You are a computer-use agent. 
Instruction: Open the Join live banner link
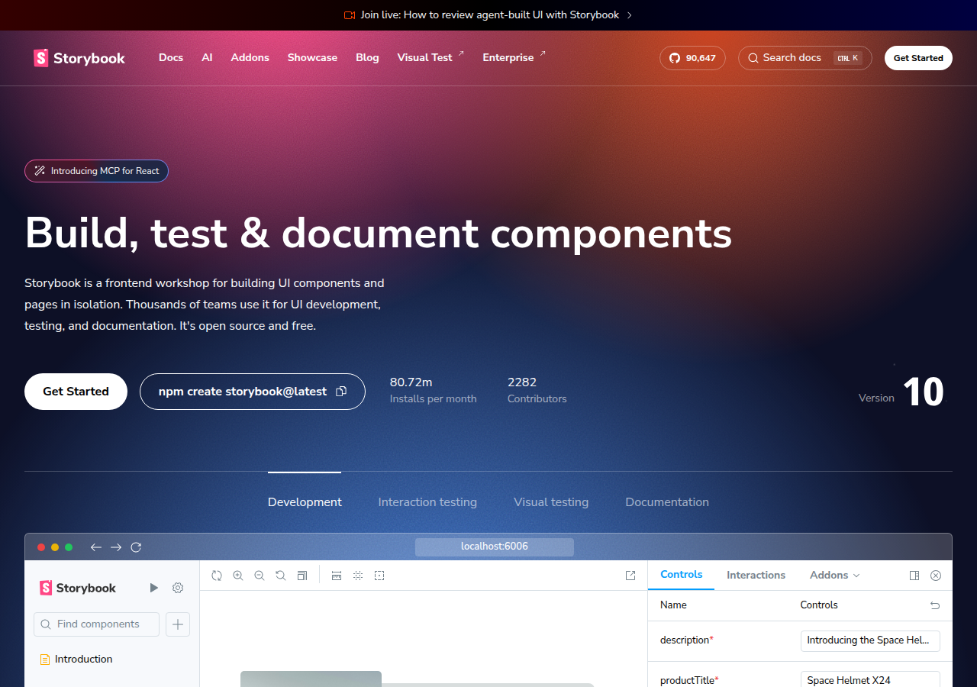coord(488,15)
